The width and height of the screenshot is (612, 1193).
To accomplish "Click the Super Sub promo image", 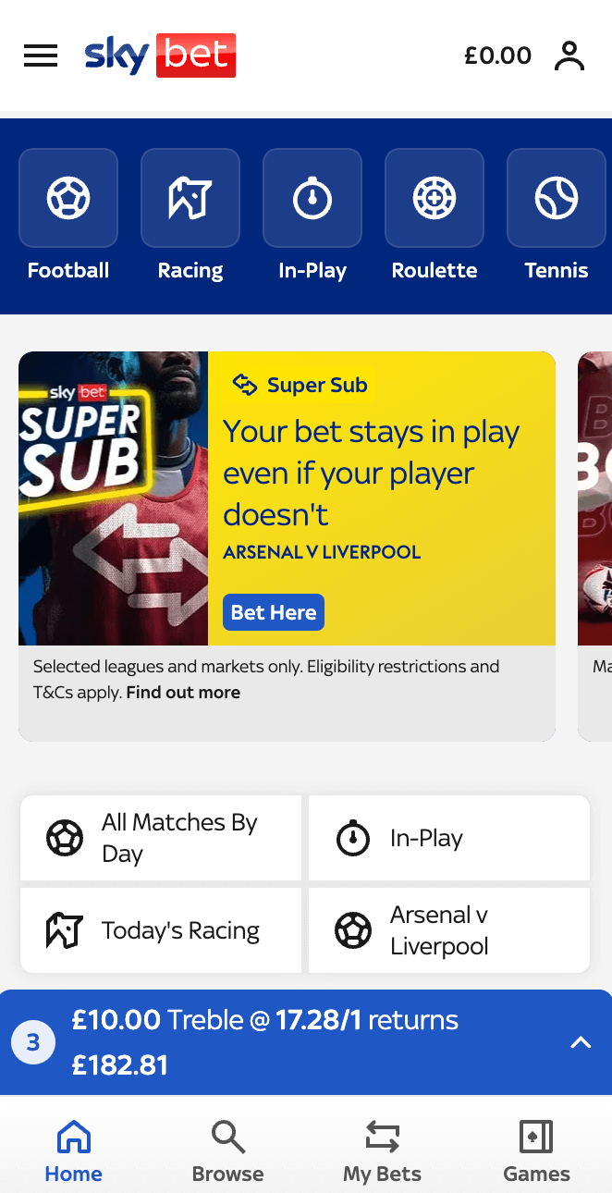I will [x=114, y=498].
